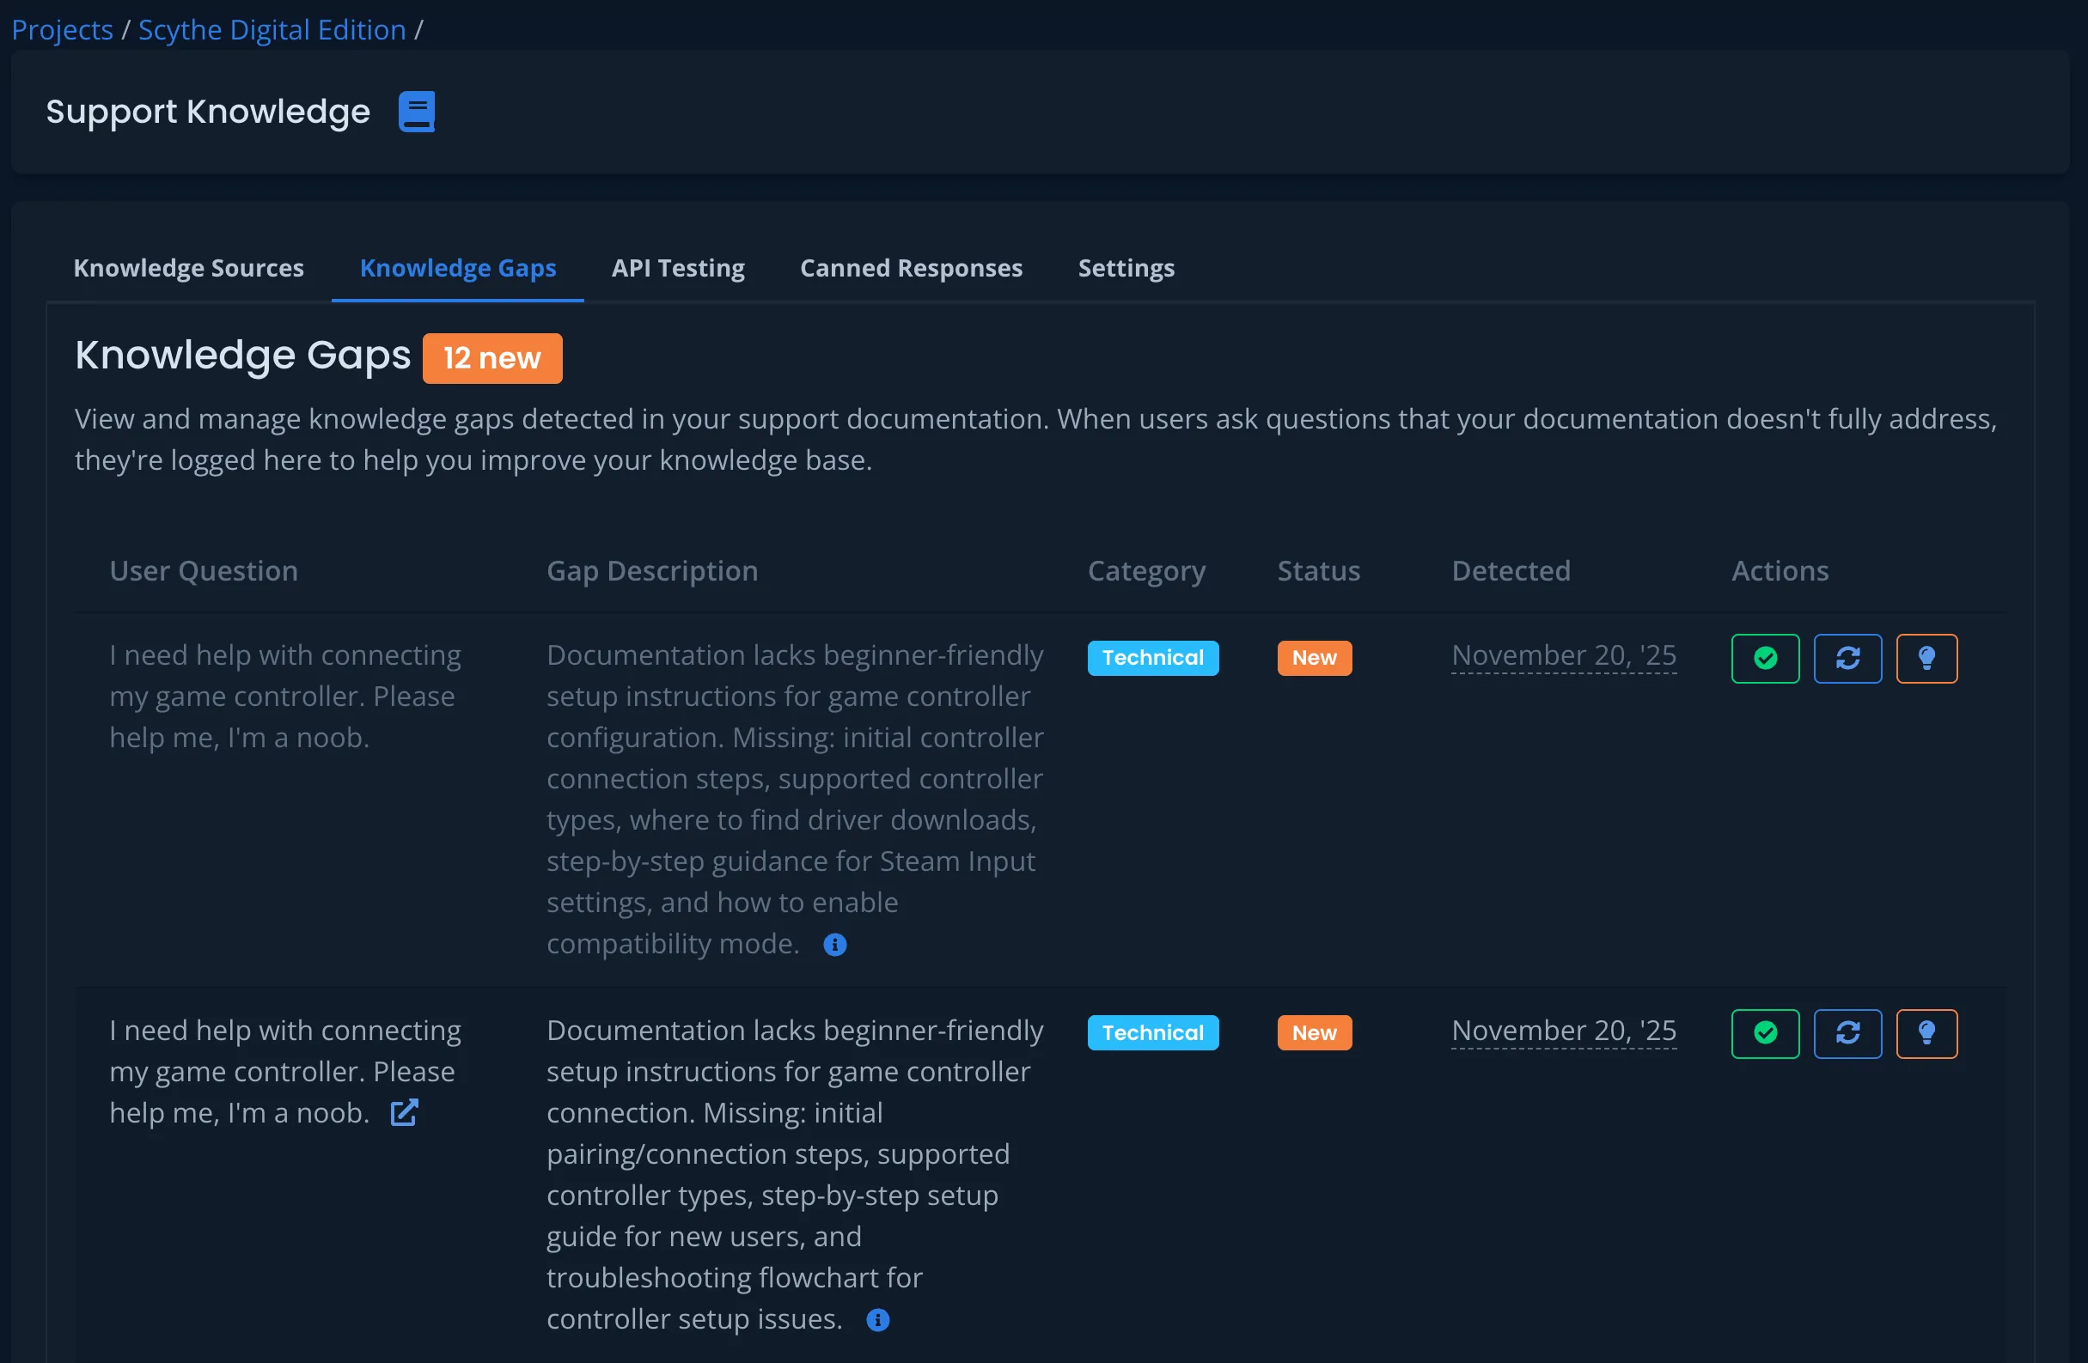The image size is (2088, 1363).
Task: Click the orange 12 new badge
Action: pos(491,358)
